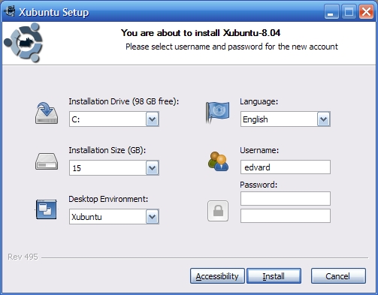This screenshot has height=295, width=378.
Task: Minimize the Xubuntu Setup window
Action: pos(331,11)
